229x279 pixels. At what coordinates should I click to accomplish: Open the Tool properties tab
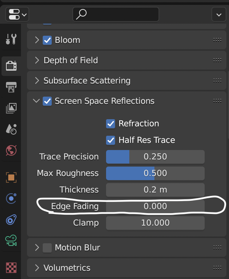(11, 39)
